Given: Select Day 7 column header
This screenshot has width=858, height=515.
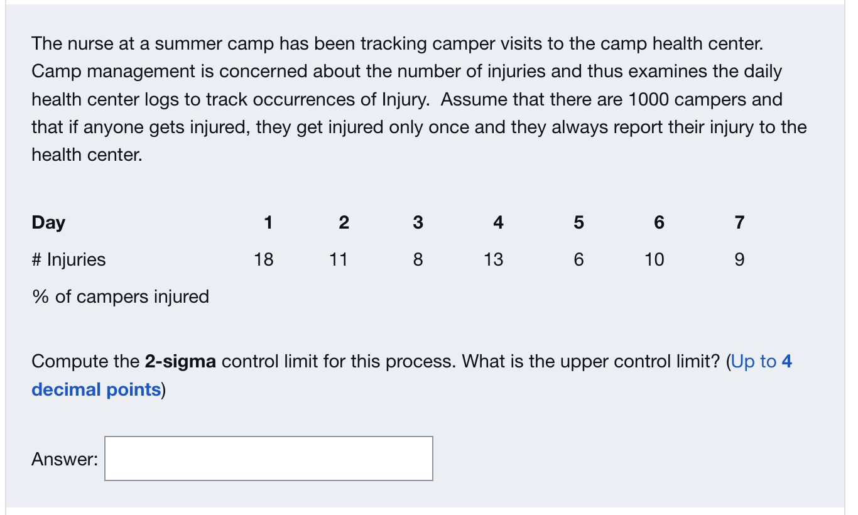Looking at the screenshot, I should point(739,222).
